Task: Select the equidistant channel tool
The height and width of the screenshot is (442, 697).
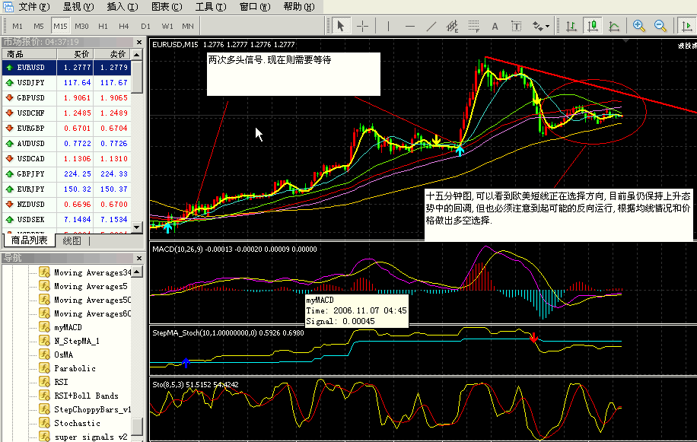Action: point(453,26)
